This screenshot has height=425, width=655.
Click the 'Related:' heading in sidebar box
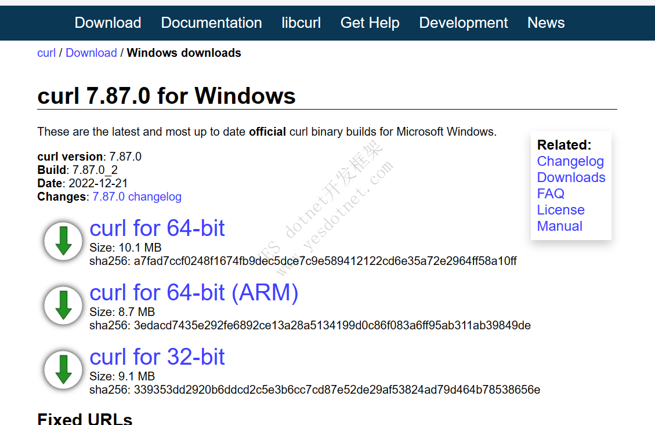(564, 145)
